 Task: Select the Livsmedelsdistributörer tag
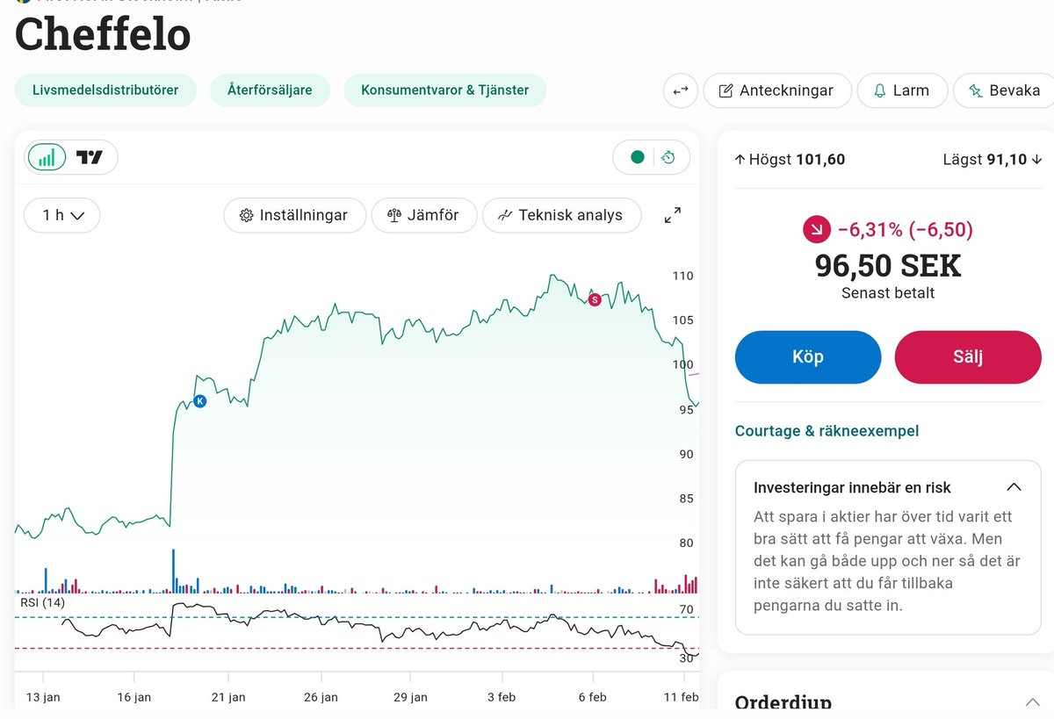point(105,90)
